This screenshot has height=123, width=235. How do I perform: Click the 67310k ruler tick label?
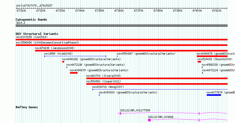tap(21, 11)
